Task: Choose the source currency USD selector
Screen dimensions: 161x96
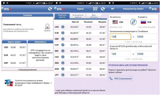Action: (x=119, y=22)
